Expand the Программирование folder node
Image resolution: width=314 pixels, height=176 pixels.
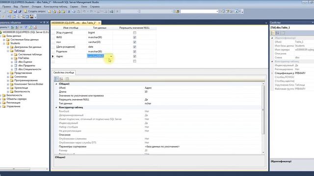[8, 80]
